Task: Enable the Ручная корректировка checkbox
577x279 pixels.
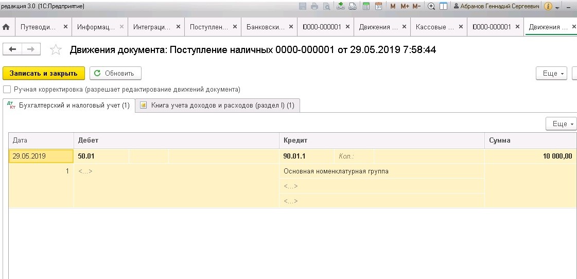Action: click(7, 89)
